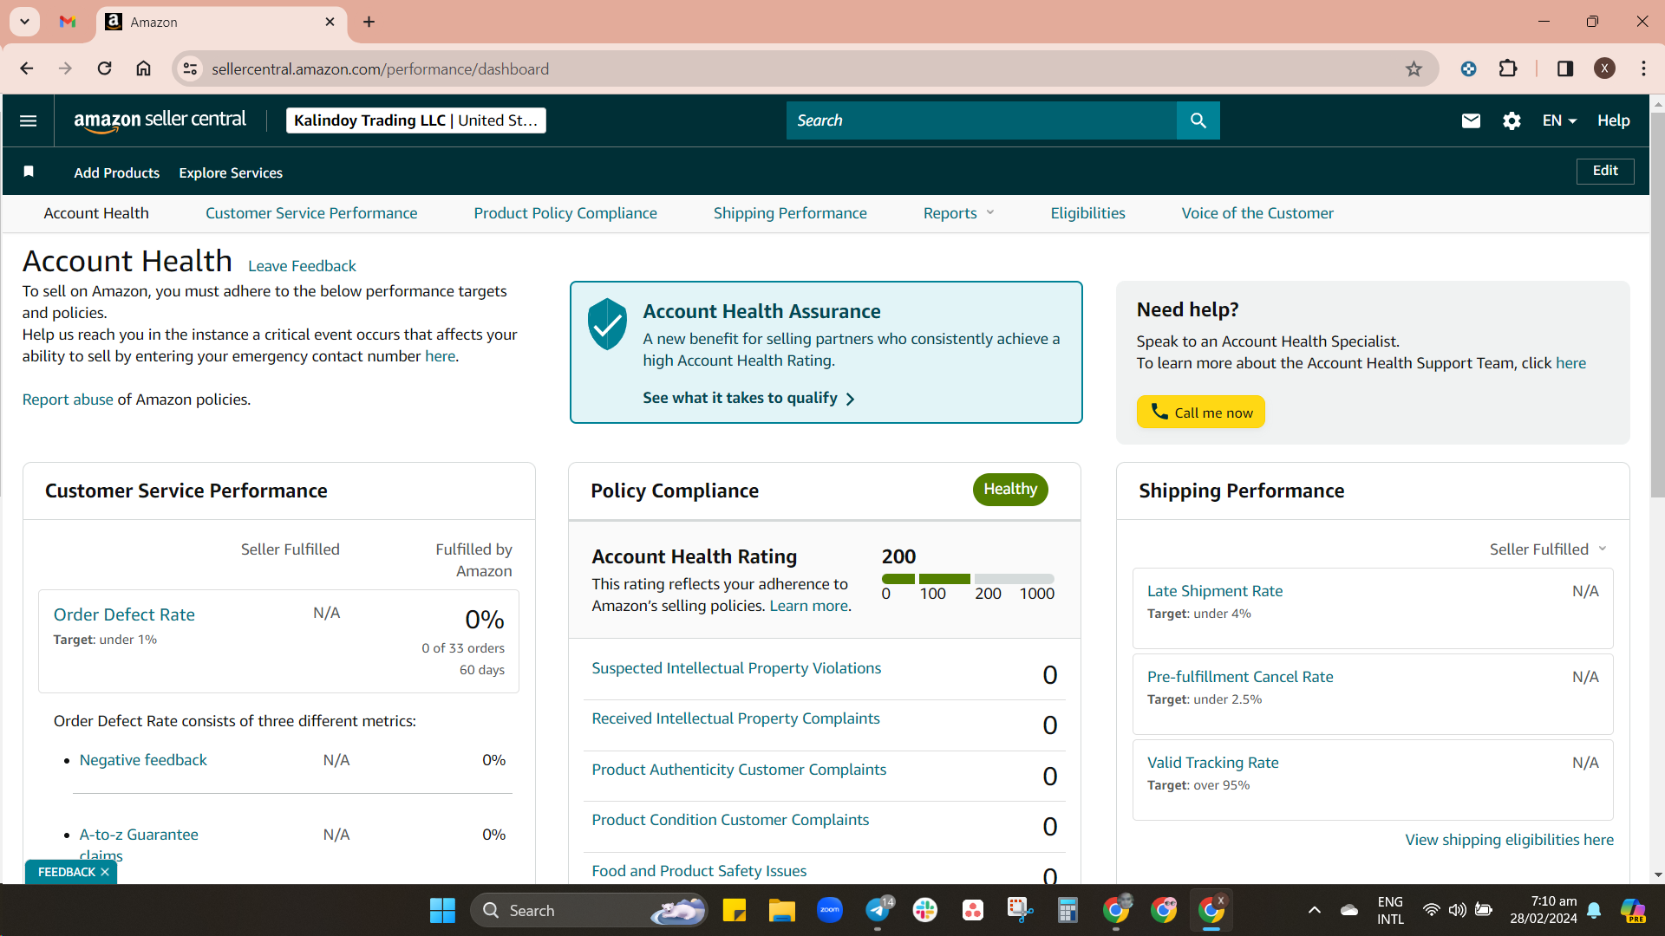
Task: Open Calculator from the taskbar
Action: tap(1068, 910)
